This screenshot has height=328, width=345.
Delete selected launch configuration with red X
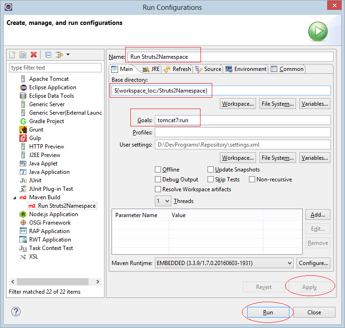(x=34, y=55)
